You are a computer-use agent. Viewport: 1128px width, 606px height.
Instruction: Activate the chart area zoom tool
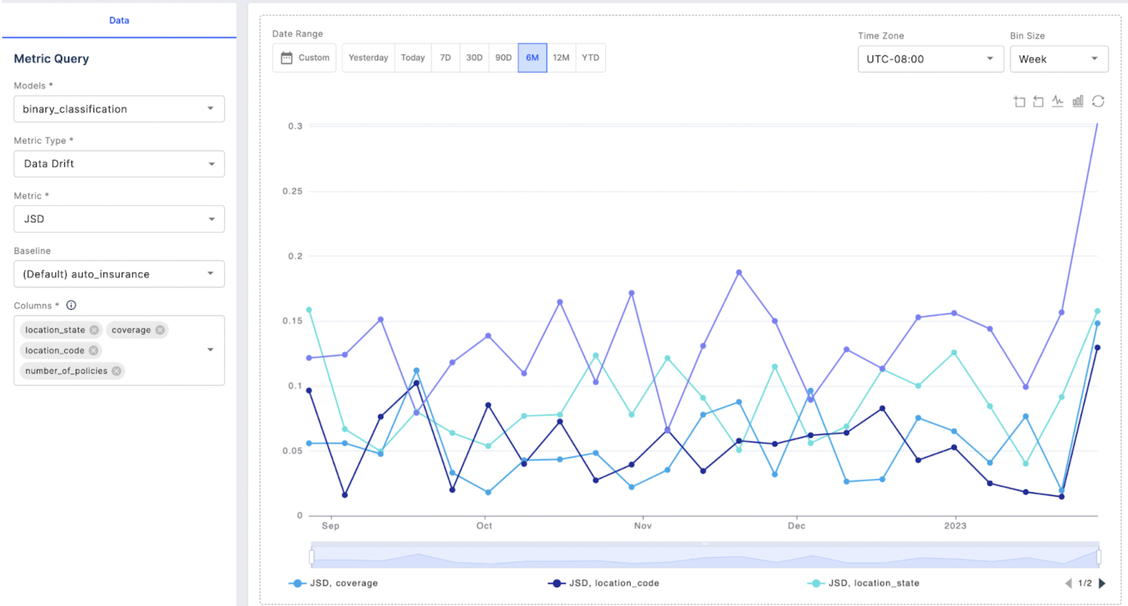(1019, 101)
